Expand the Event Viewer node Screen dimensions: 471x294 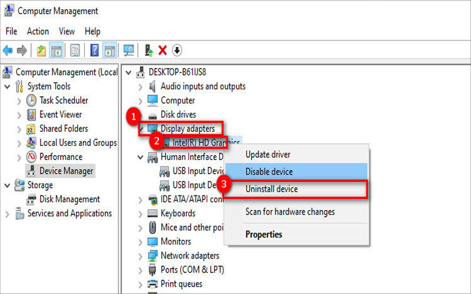coord(19,115)
